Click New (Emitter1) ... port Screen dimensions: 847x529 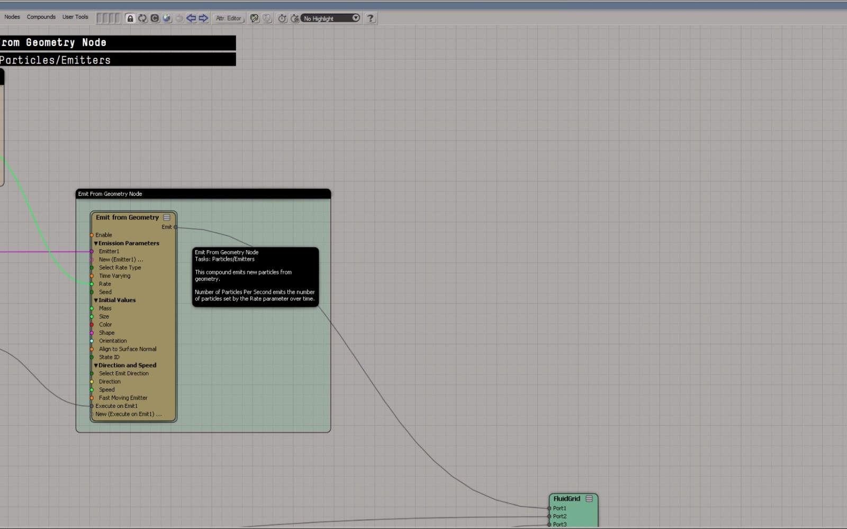tap(92, 260)
